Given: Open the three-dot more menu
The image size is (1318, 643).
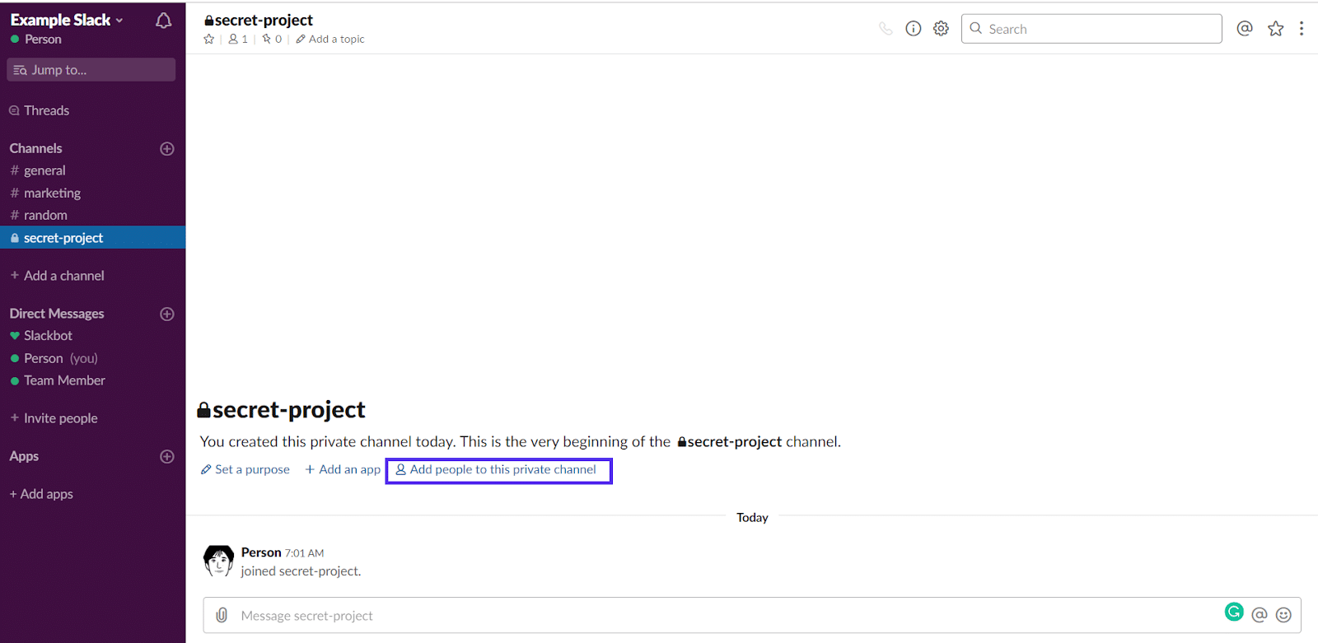Looking at the screenshot, I should (1302, 29).
